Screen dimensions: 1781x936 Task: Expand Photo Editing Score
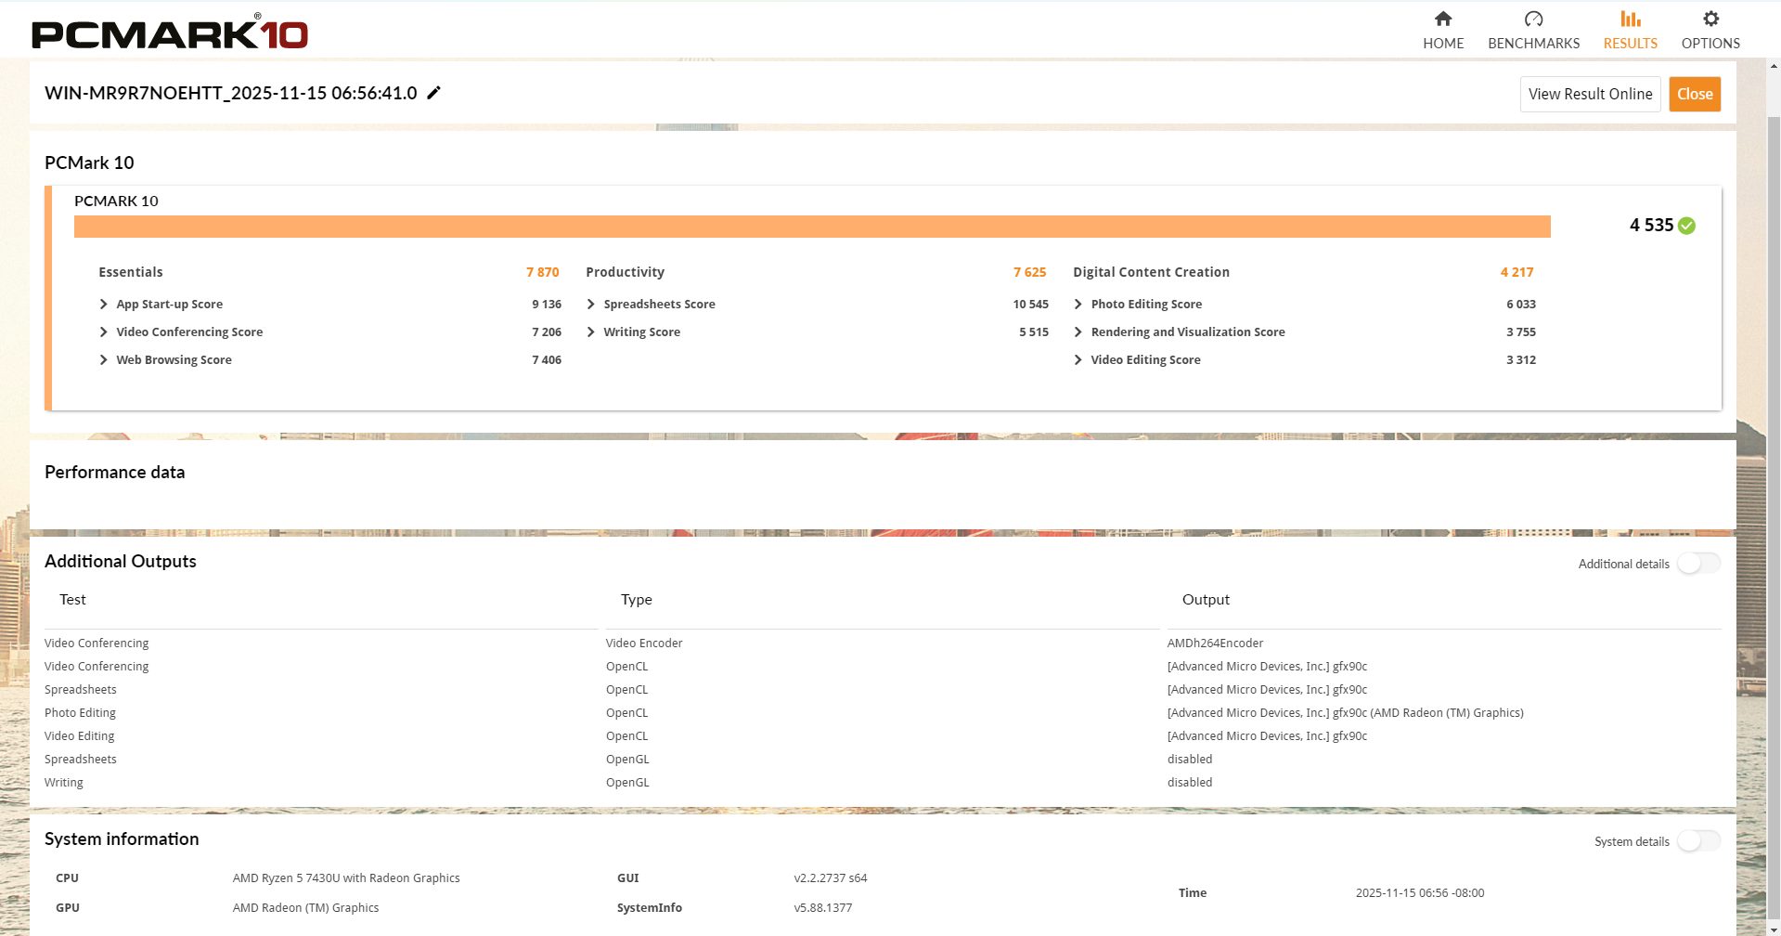pyautogui.click(x=1078, y=305)
